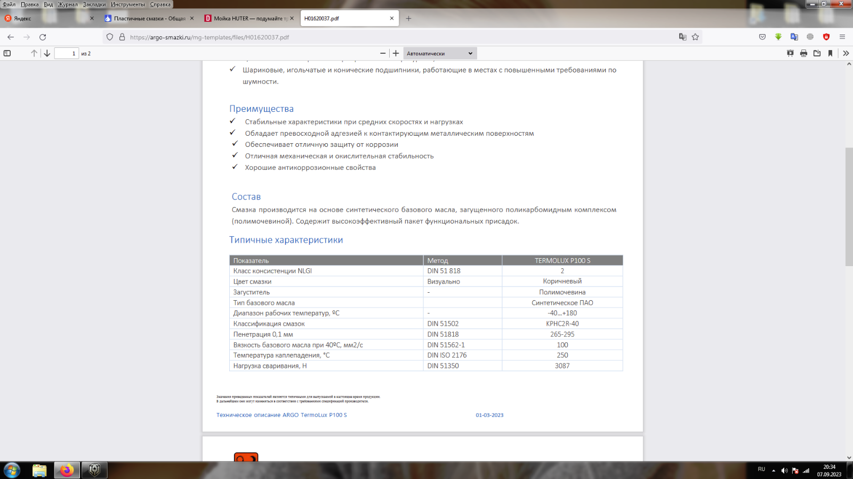Close the H01620037.pdf tab
This screenshot has width=853, height=479.
(392, 18)
